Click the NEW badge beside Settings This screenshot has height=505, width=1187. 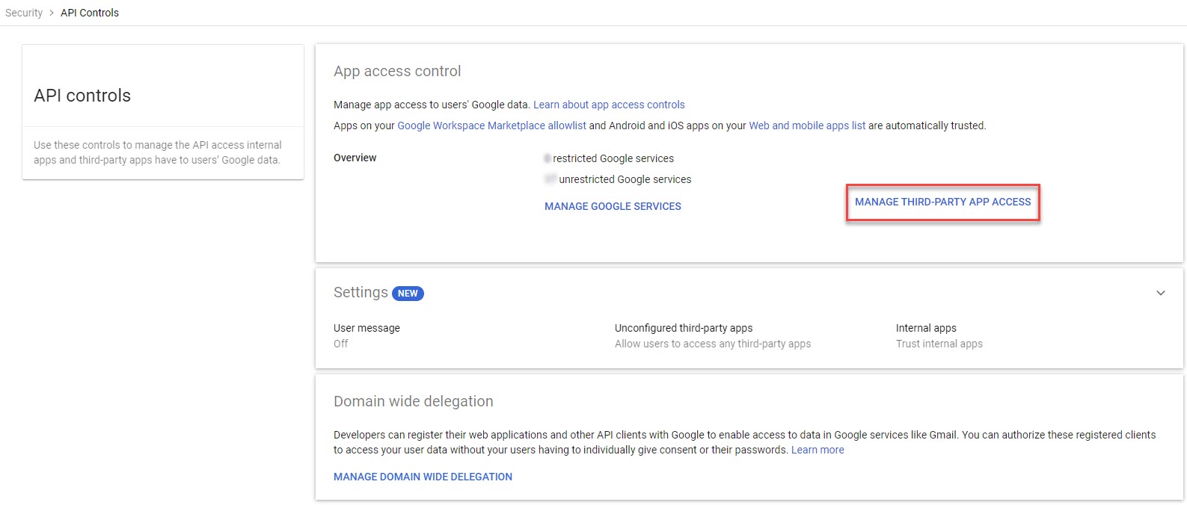coord(408,294)
